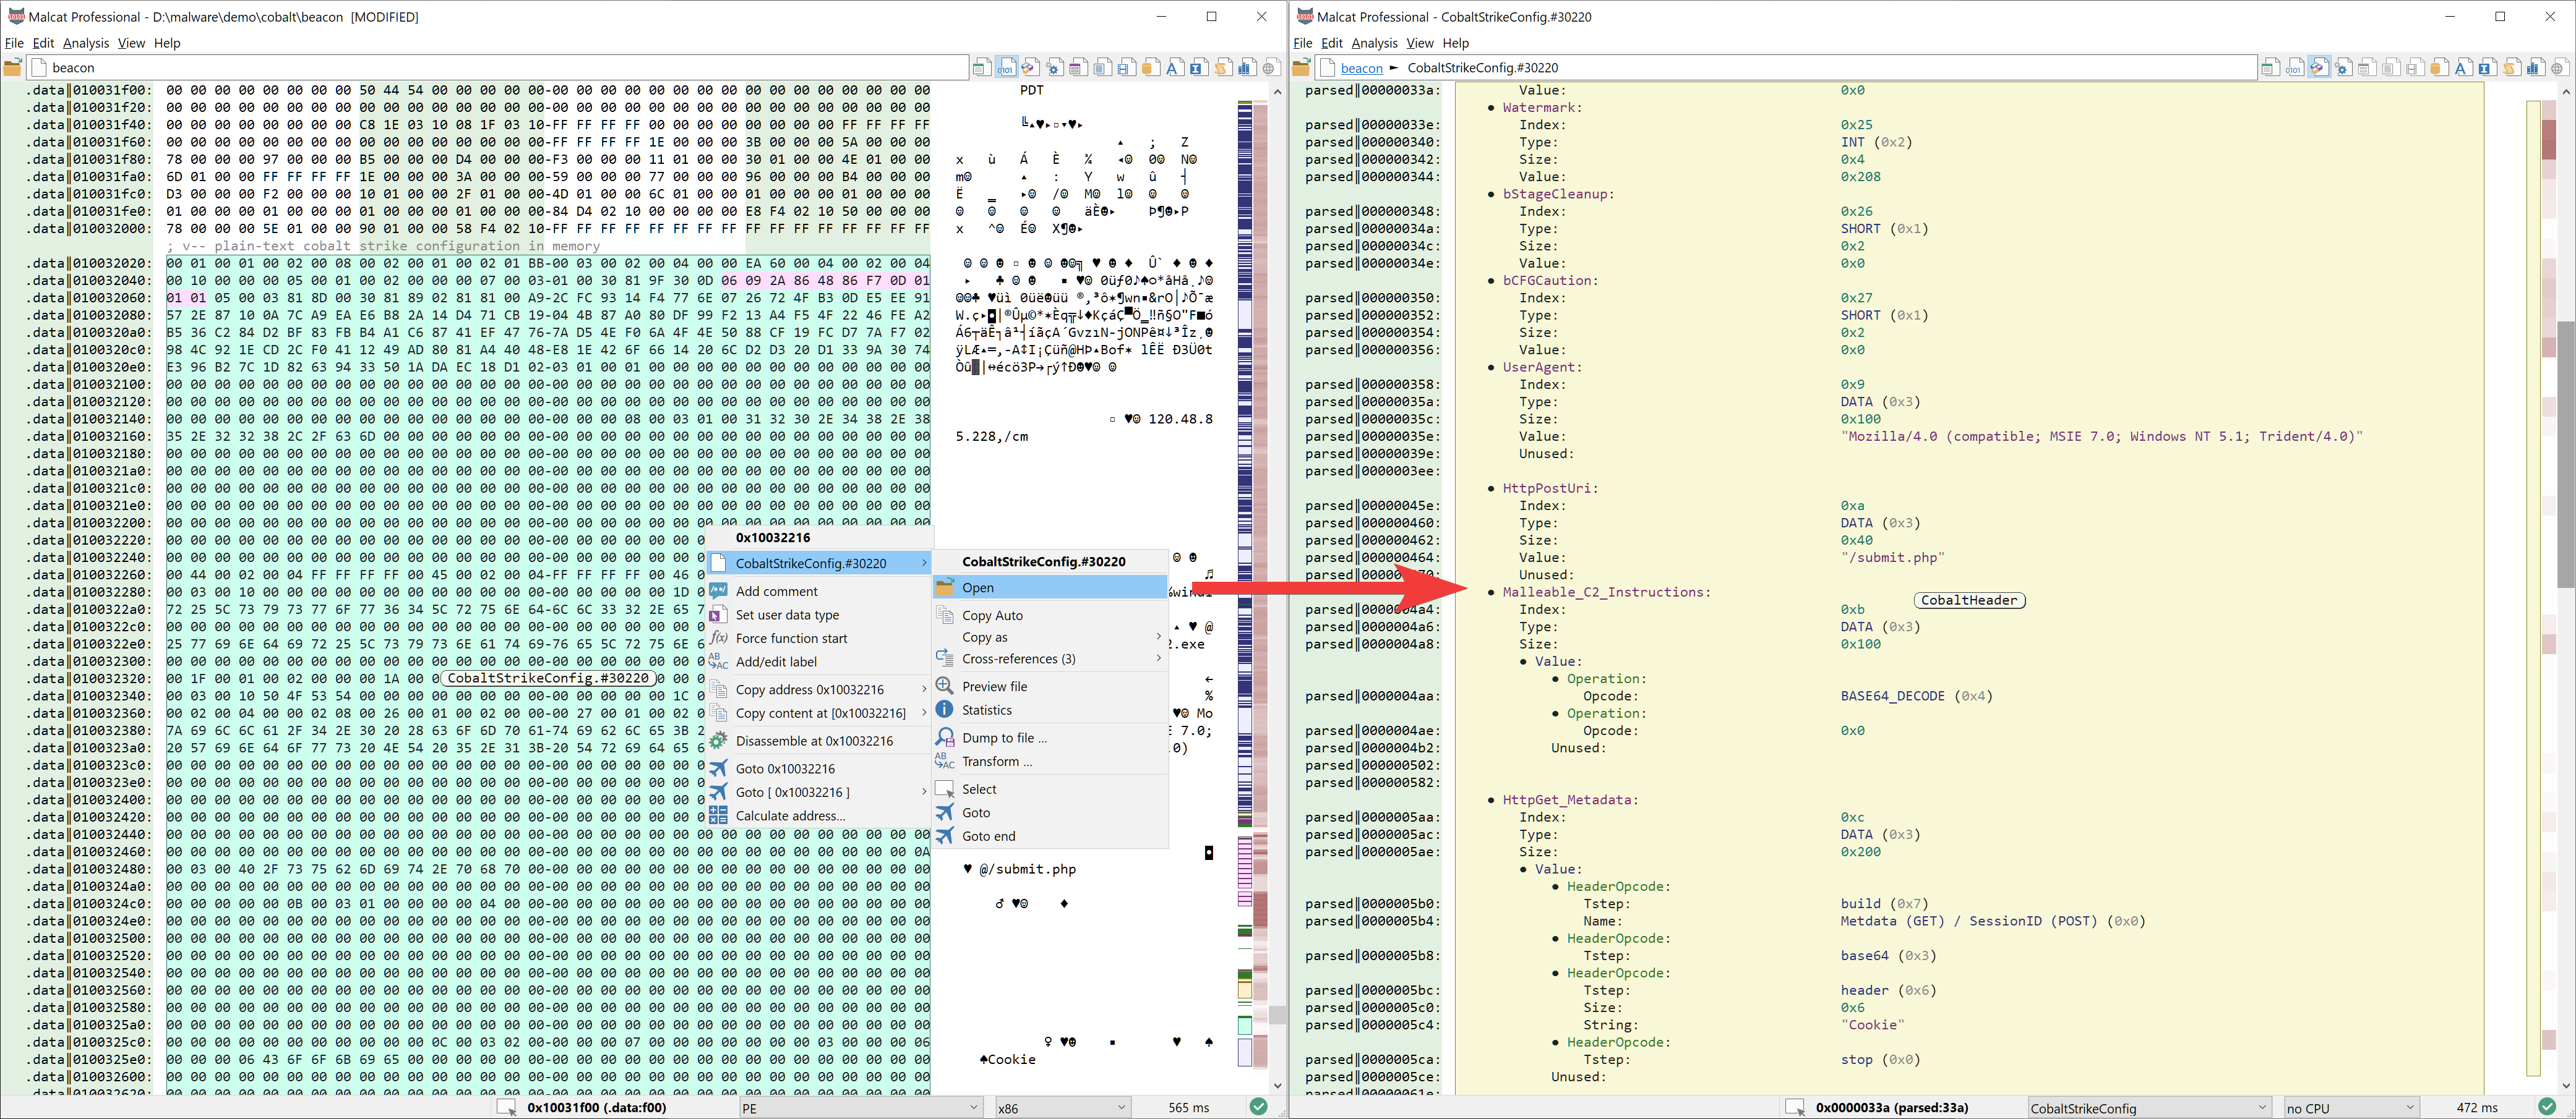Viewport: 2576px width, 1119px height.
Task: Select 'Force function start' entry
Action: (818, 639)
